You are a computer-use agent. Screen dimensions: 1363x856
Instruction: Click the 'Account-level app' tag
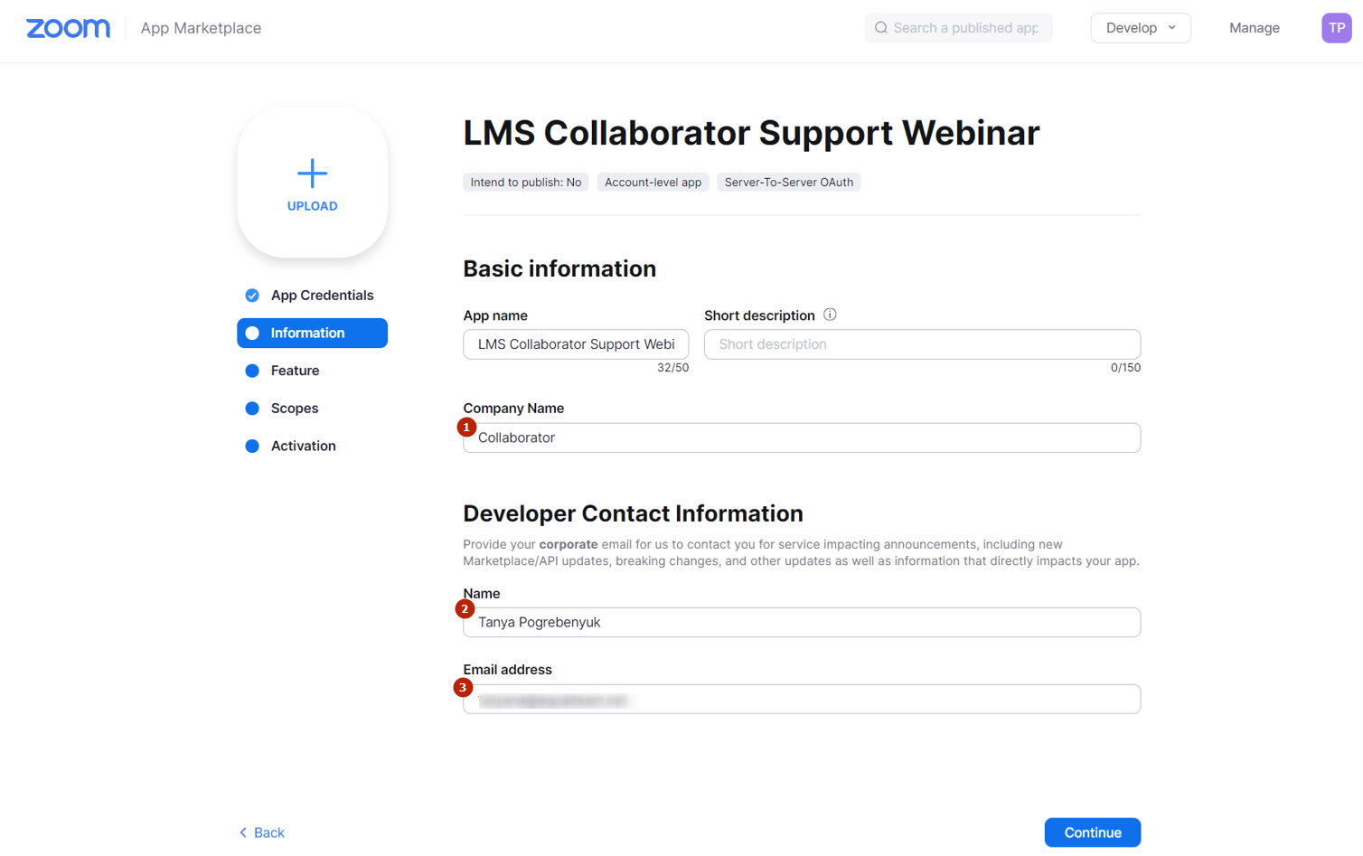click(x=653, y=183)
